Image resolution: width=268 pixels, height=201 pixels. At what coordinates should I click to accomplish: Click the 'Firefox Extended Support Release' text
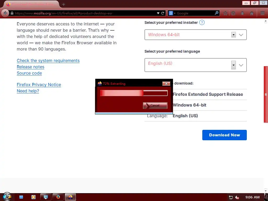click(x=208, y=94)
